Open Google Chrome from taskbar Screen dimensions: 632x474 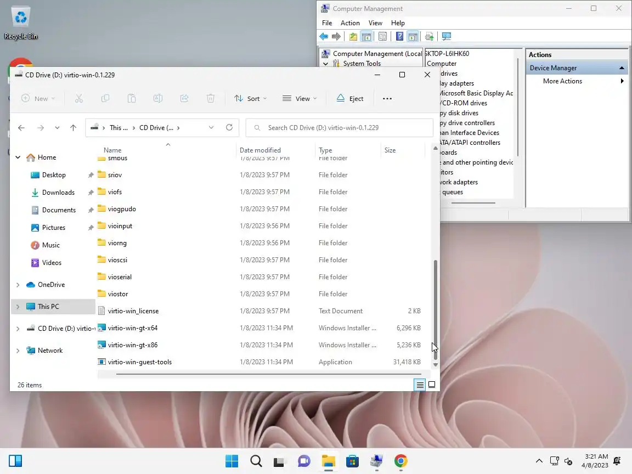point(400,461)
